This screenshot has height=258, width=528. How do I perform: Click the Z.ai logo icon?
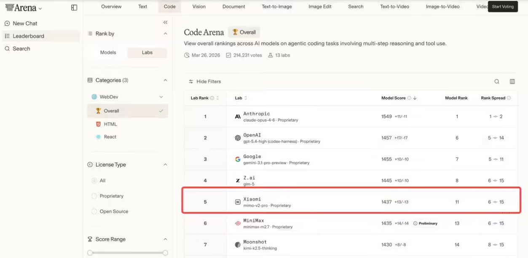[x=238, y=181]
